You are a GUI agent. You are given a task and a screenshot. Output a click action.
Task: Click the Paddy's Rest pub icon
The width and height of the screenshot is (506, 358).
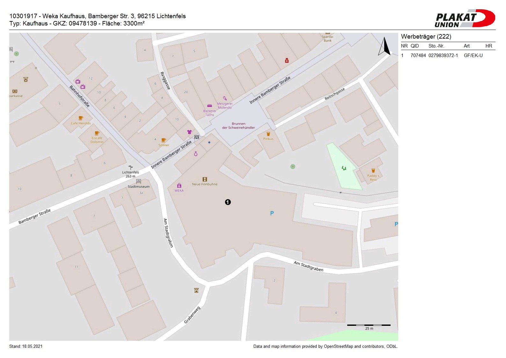(x=373, y=171)
